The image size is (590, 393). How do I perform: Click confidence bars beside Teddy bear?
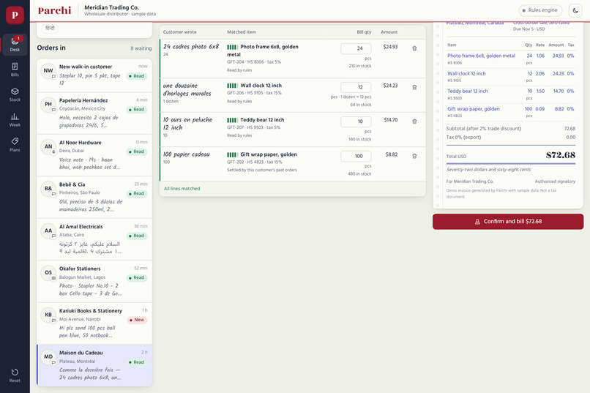point(232,120)
